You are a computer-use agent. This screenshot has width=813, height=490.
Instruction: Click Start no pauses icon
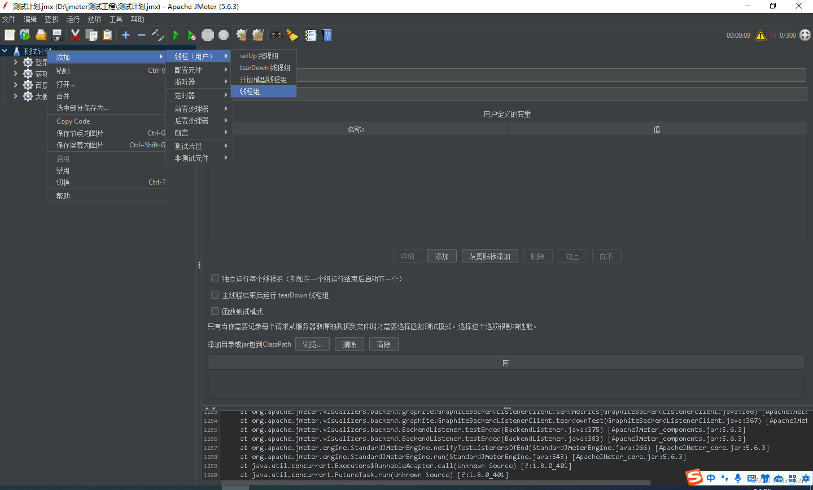[x=191, y=35]
